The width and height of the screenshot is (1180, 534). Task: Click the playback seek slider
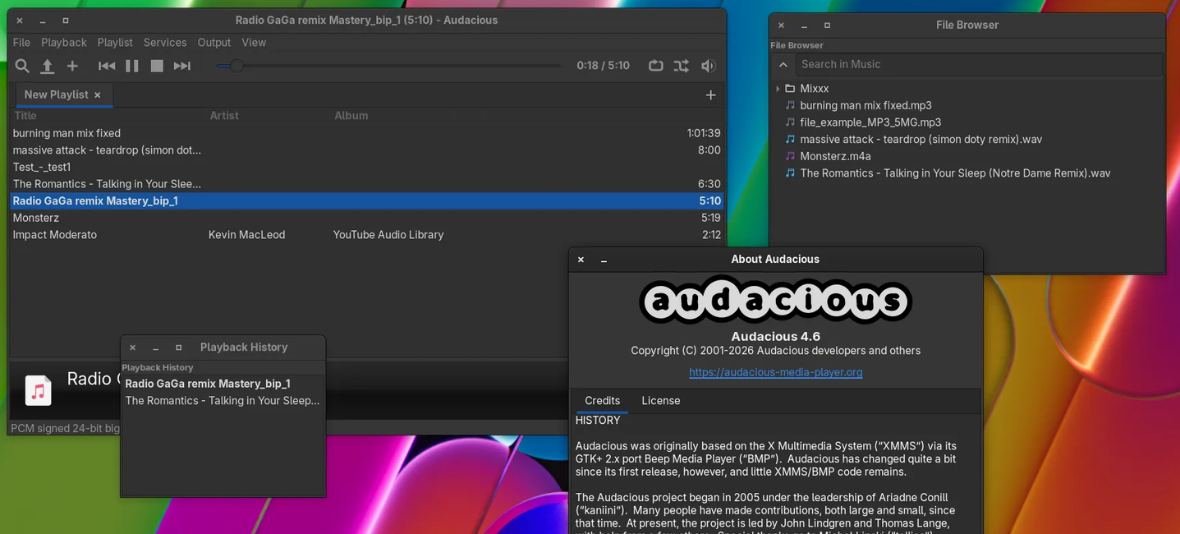tap(389, 66)
